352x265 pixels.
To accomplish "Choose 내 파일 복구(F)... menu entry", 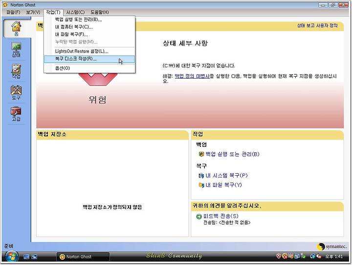I will click(89, 34).
